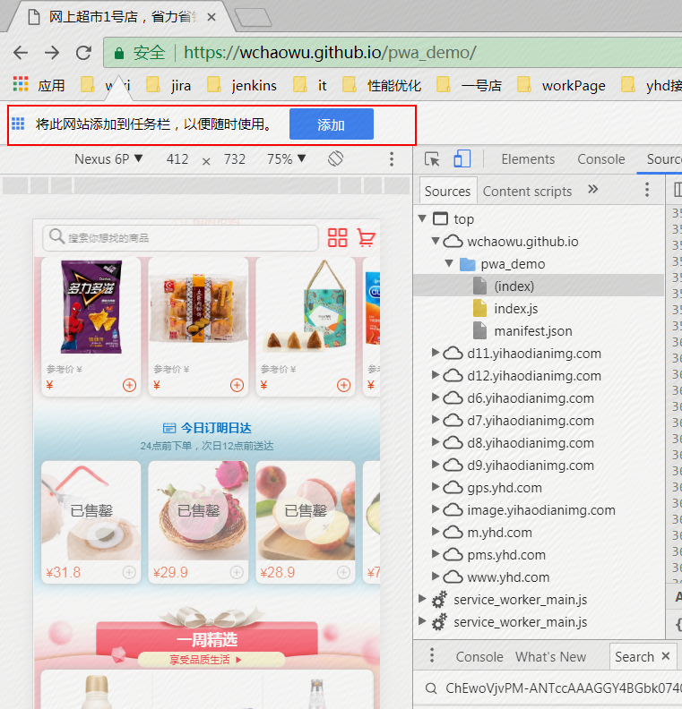Close the browser tab 网上超市1号店
The width and height of the screenshot is (682, 709).
coord(212,17)
